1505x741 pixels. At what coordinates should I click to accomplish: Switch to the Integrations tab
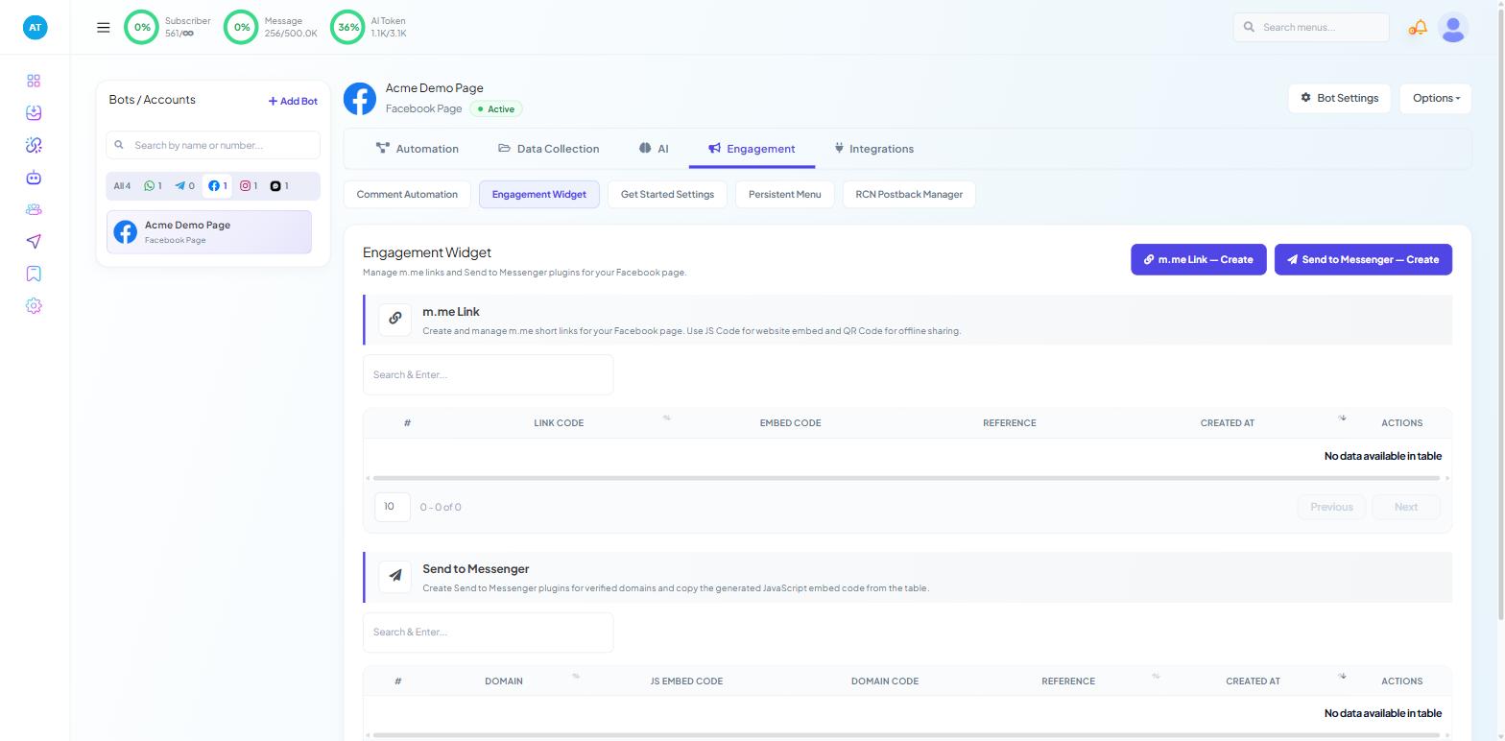pyautogui.click(x=873, y=149)
